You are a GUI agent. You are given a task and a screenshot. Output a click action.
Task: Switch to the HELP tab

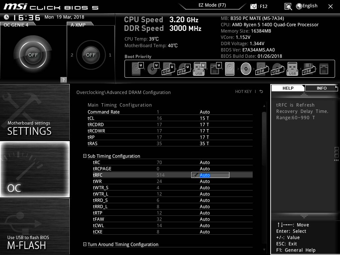(288, 88)
